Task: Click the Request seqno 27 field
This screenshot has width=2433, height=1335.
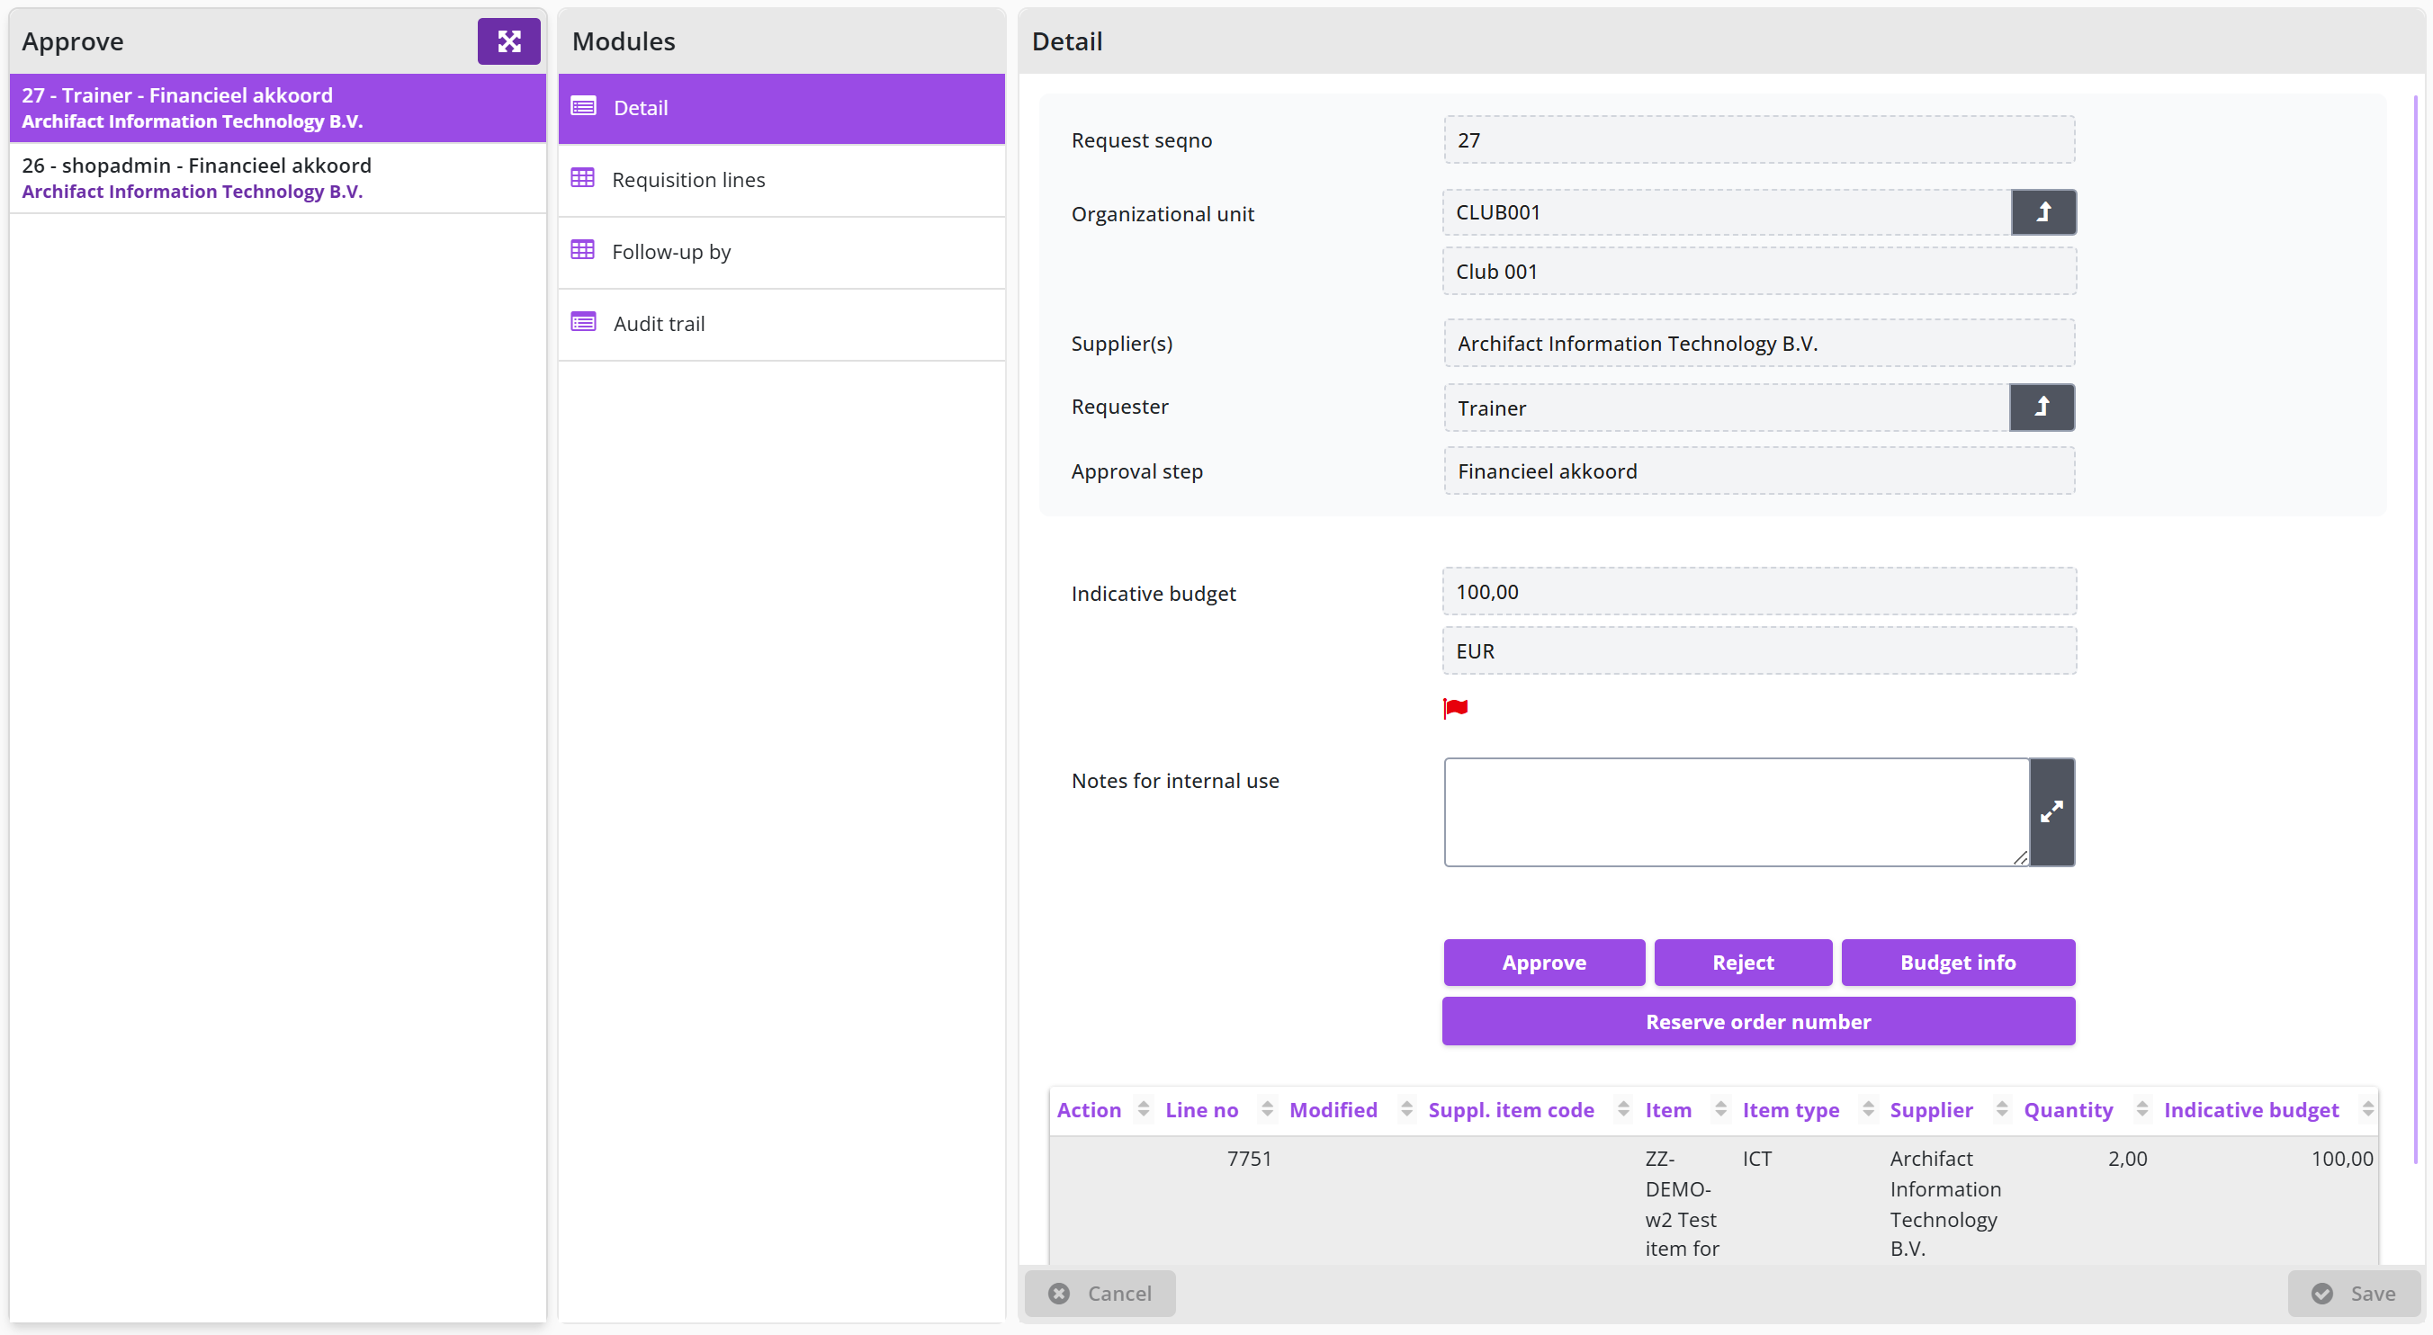Action: (x=1759, y=139)
